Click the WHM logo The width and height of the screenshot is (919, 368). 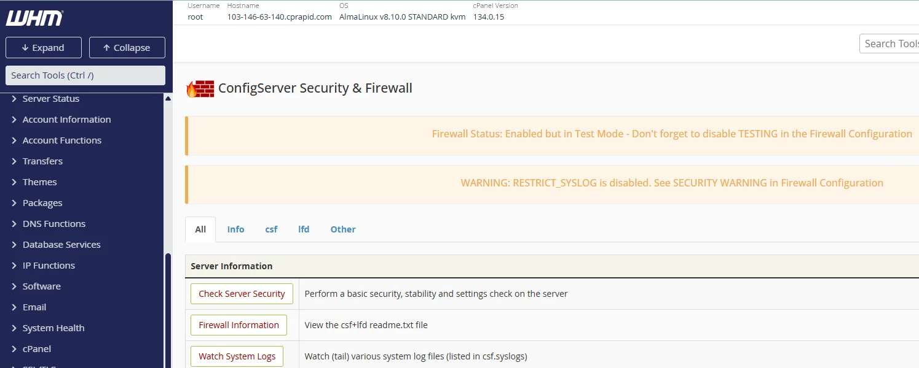click(x=34, y=18)
